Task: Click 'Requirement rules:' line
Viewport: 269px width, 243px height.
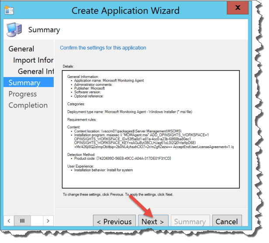Action: pyautogui.click(x=82, y=120)
